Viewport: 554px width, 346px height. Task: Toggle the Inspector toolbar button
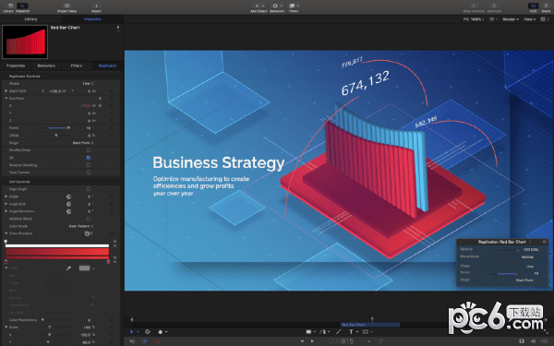(x=22, y=7)
